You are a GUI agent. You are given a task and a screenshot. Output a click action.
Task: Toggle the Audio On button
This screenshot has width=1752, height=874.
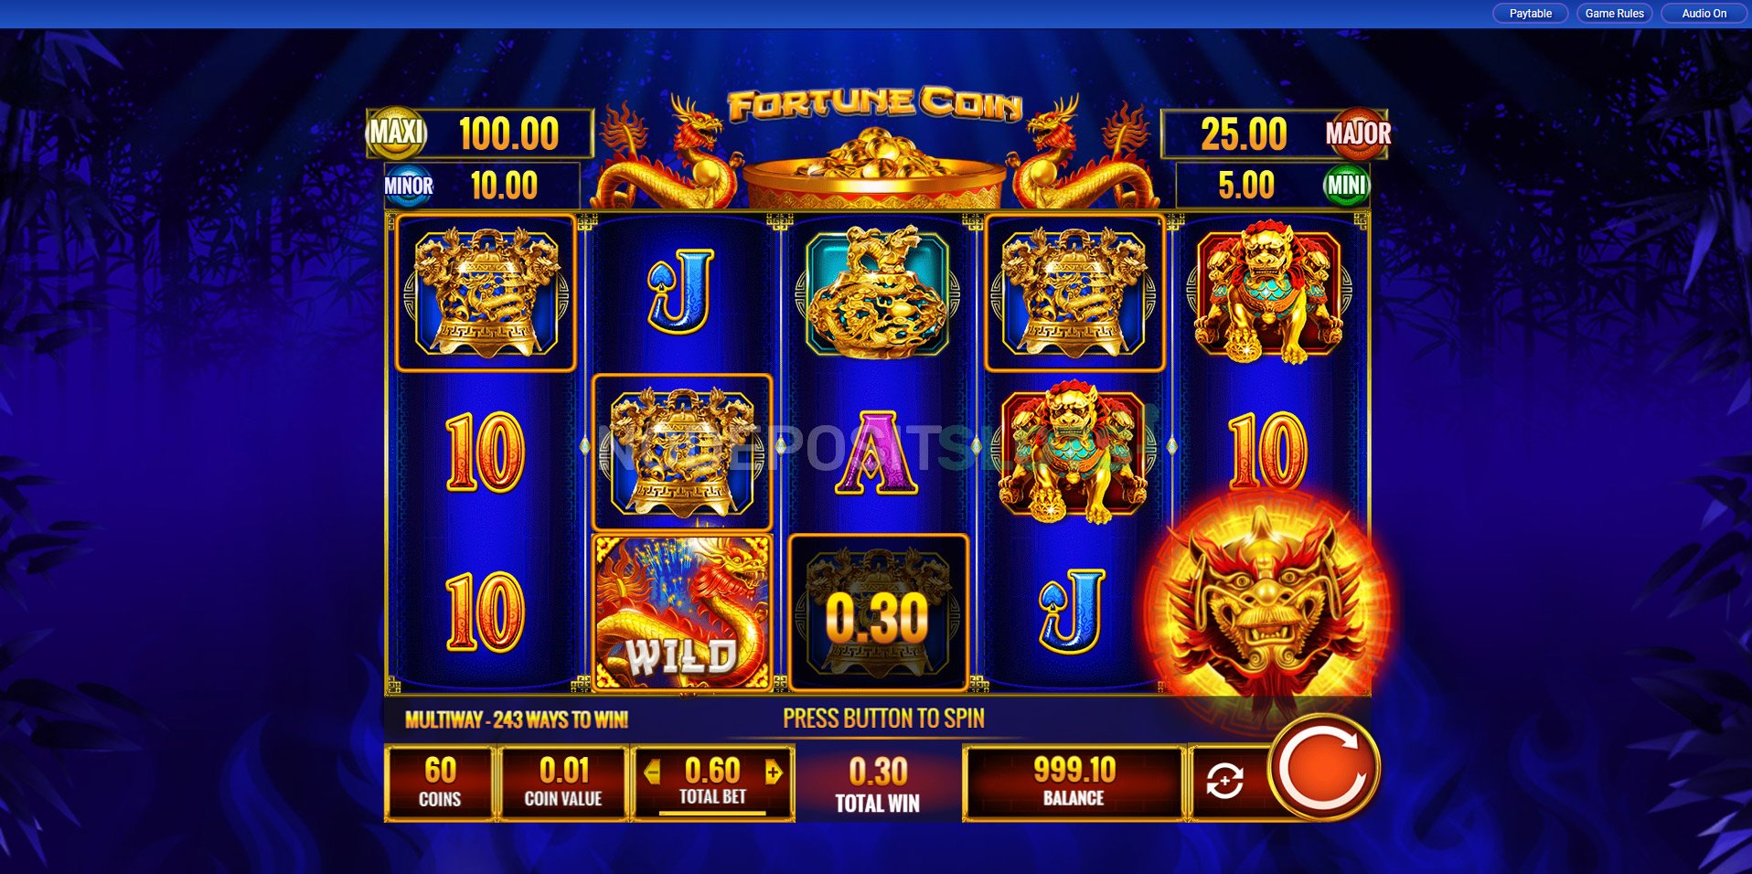pyautogui.click(x=1704, y=14)
